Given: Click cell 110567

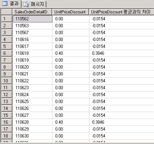Looking at the screenshot, I should tap(32, 33).
